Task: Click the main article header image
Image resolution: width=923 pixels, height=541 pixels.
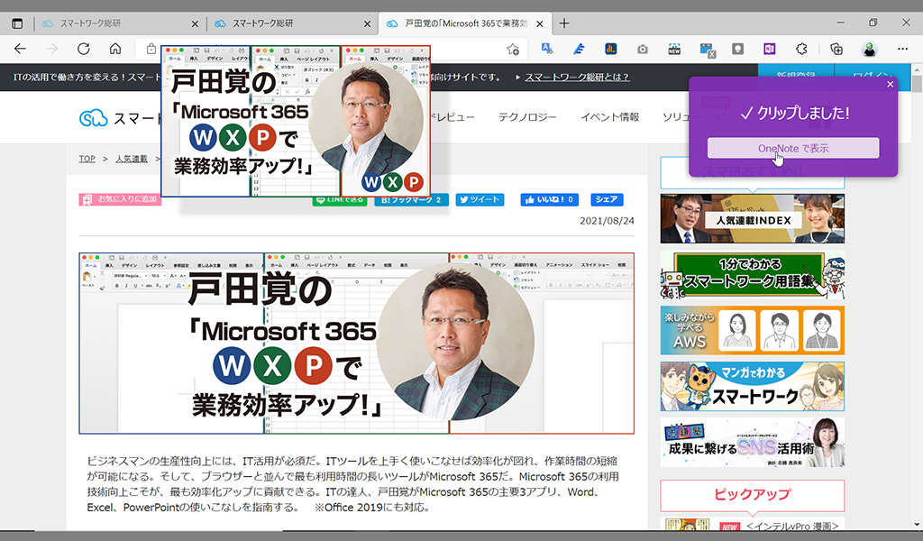Action: [x=357, y=344]
